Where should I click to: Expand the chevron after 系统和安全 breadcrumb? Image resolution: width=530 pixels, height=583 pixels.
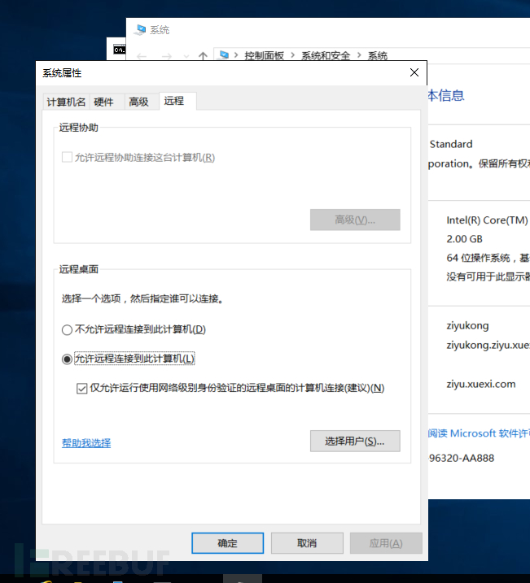[359, 55]
